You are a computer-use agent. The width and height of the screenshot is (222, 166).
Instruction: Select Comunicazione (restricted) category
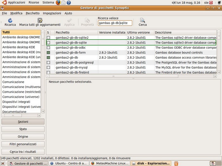pyautogui.click(x=21, y=92)
